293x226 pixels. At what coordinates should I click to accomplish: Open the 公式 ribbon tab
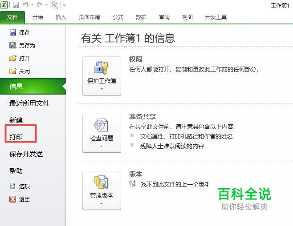point(118,17)
